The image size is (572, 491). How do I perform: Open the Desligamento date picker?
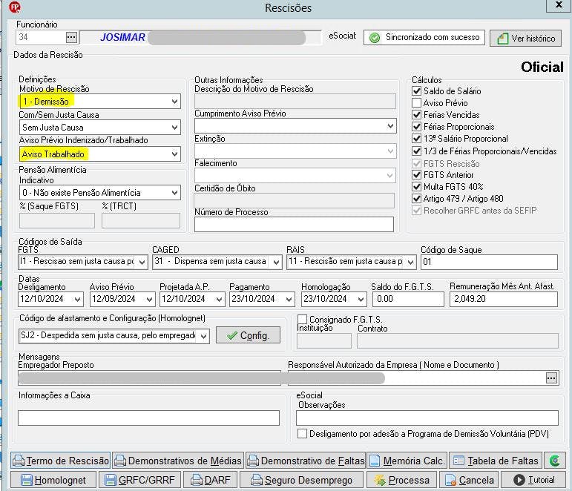78,299
